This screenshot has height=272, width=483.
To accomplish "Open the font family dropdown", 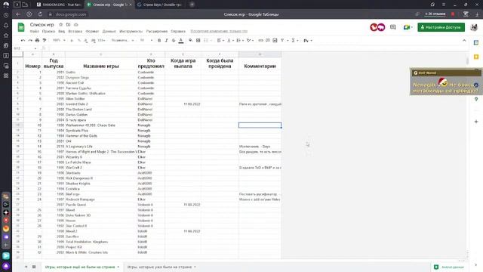I will [x=122, y=40].
